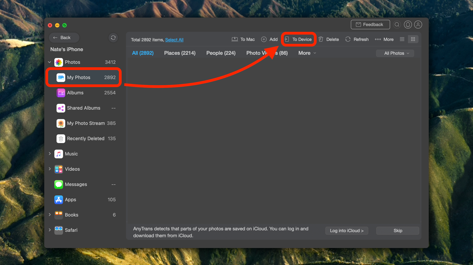Switch to Places (2214) tab
The height and width of the screenshot is (265, 473).
coord(180,53)
